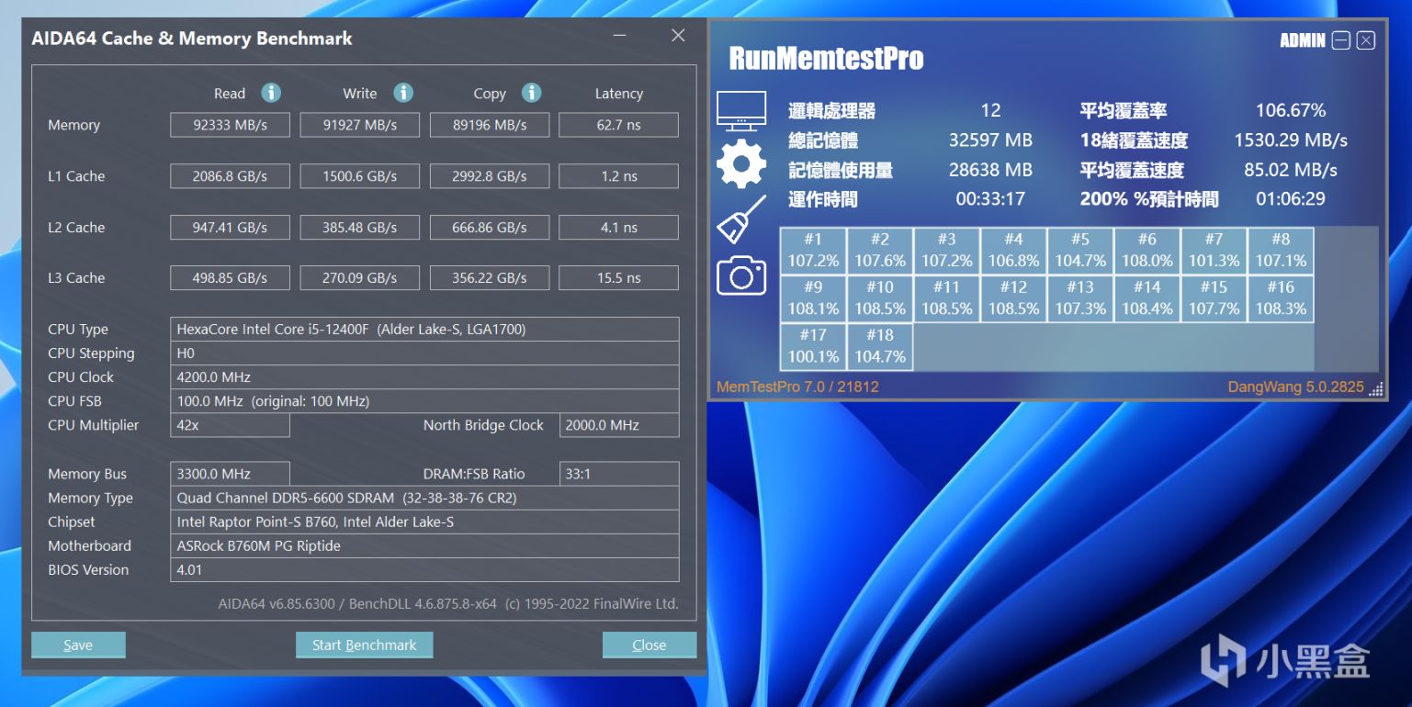
Task: Open RunMemtestPro settings gear icon
Action: pyautogui.click(x=741, y=165)
